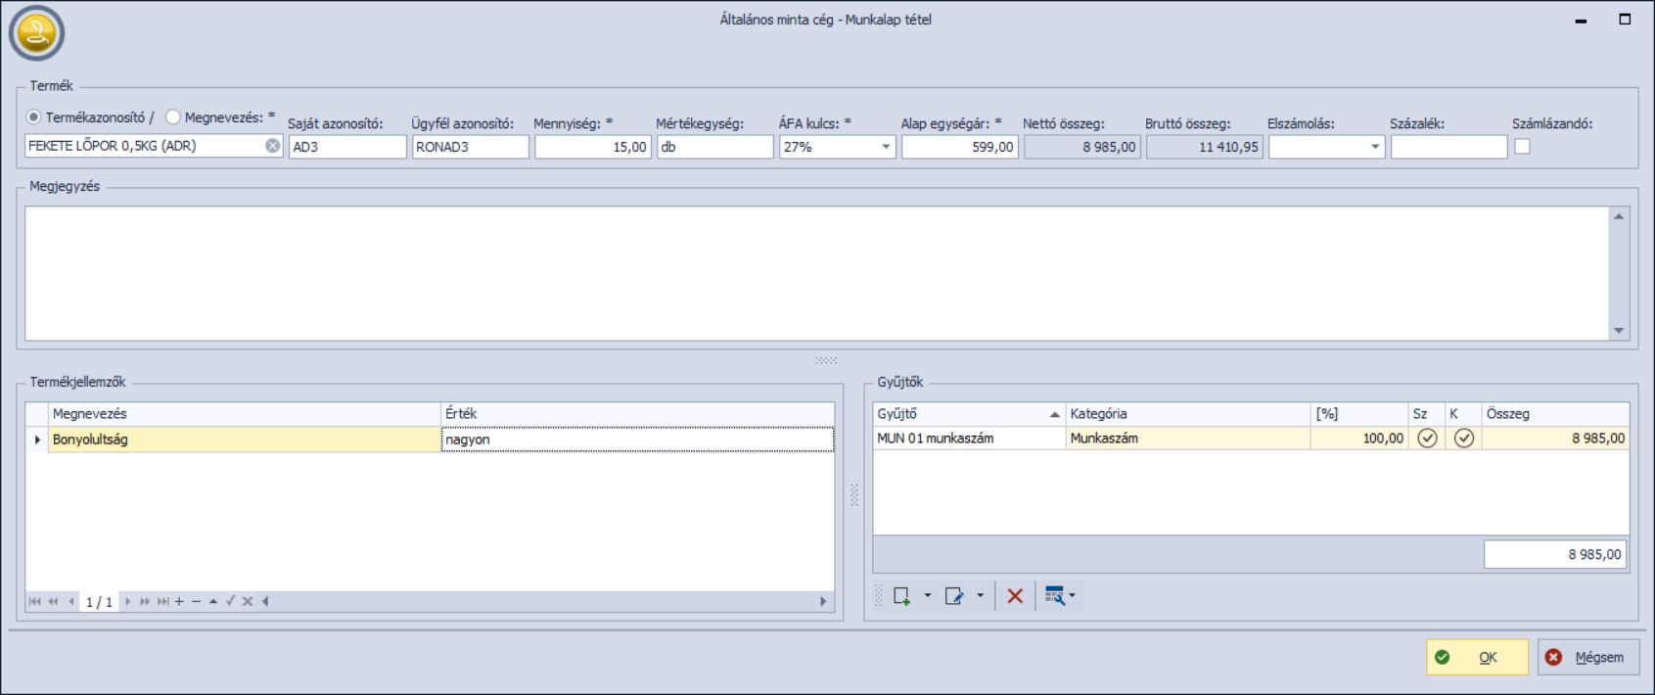Select the Termékazonosító radio button
Image resolution: width=1655 pixels, height=695 pixels.
[34, 117]
